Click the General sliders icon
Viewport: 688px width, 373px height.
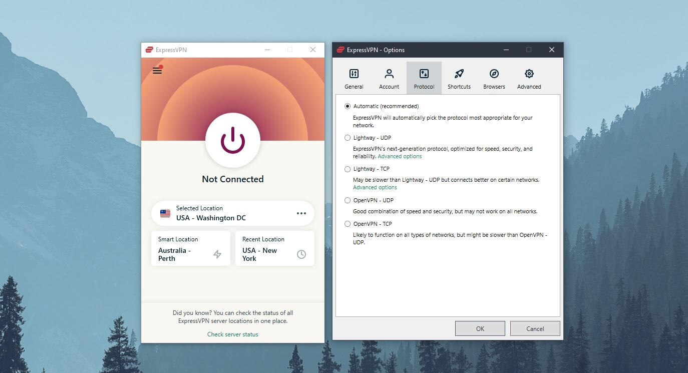pos(354,74)
